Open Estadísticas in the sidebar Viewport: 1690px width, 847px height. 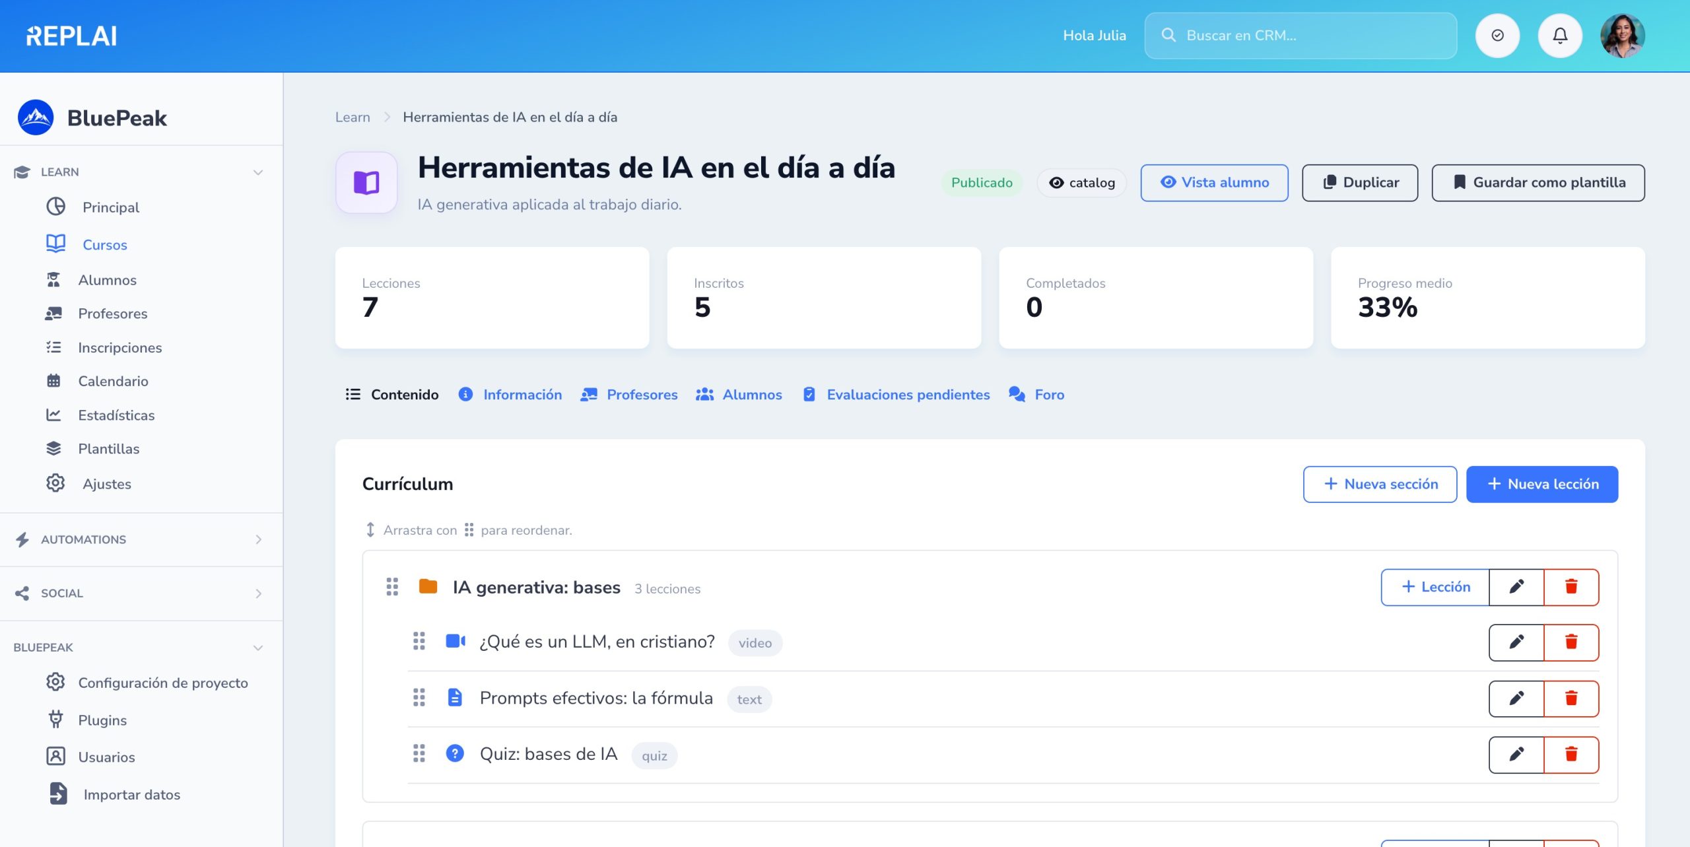tap(100, 415)
